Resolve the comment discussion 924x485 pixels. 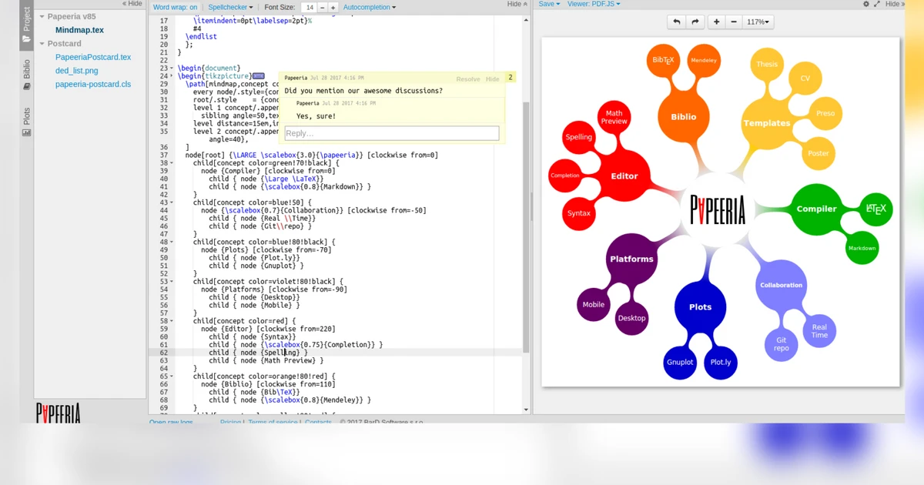pyautogui.click(x=467, y=79)
